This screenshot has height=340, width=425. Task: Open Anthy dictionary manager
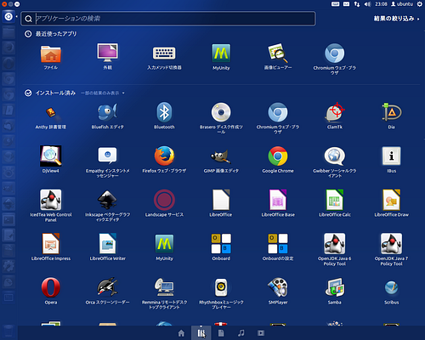(51, 113)
